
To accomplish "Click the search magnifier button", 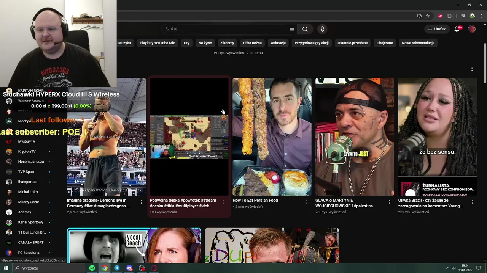I will pyautogui.click(x=305, y=29).
